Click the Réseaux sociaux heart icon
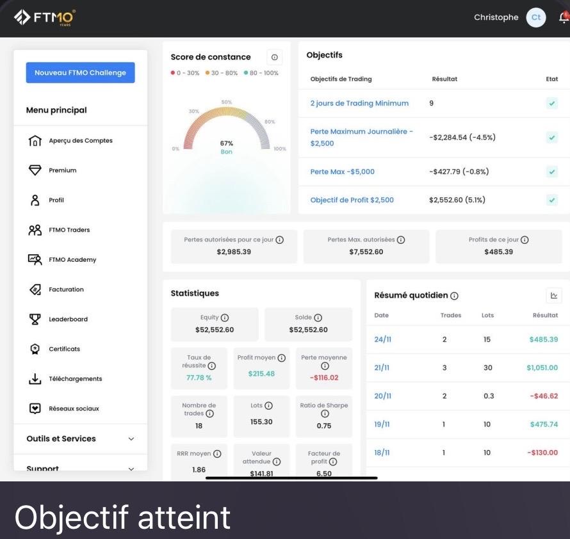Image resolution: width=570 pixels, height=539 pixels. pyautogui.click(x=35, y=408)
